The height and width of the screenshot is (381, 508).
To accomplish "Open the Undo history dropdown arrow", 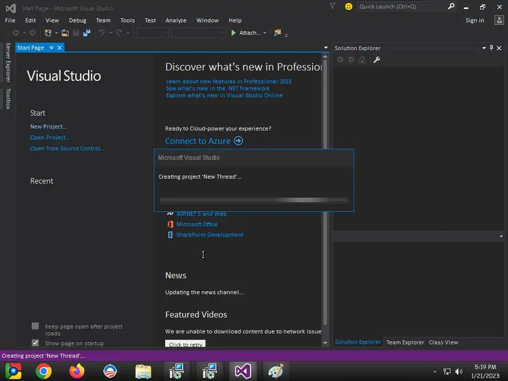I will click(x=110, y=33).
